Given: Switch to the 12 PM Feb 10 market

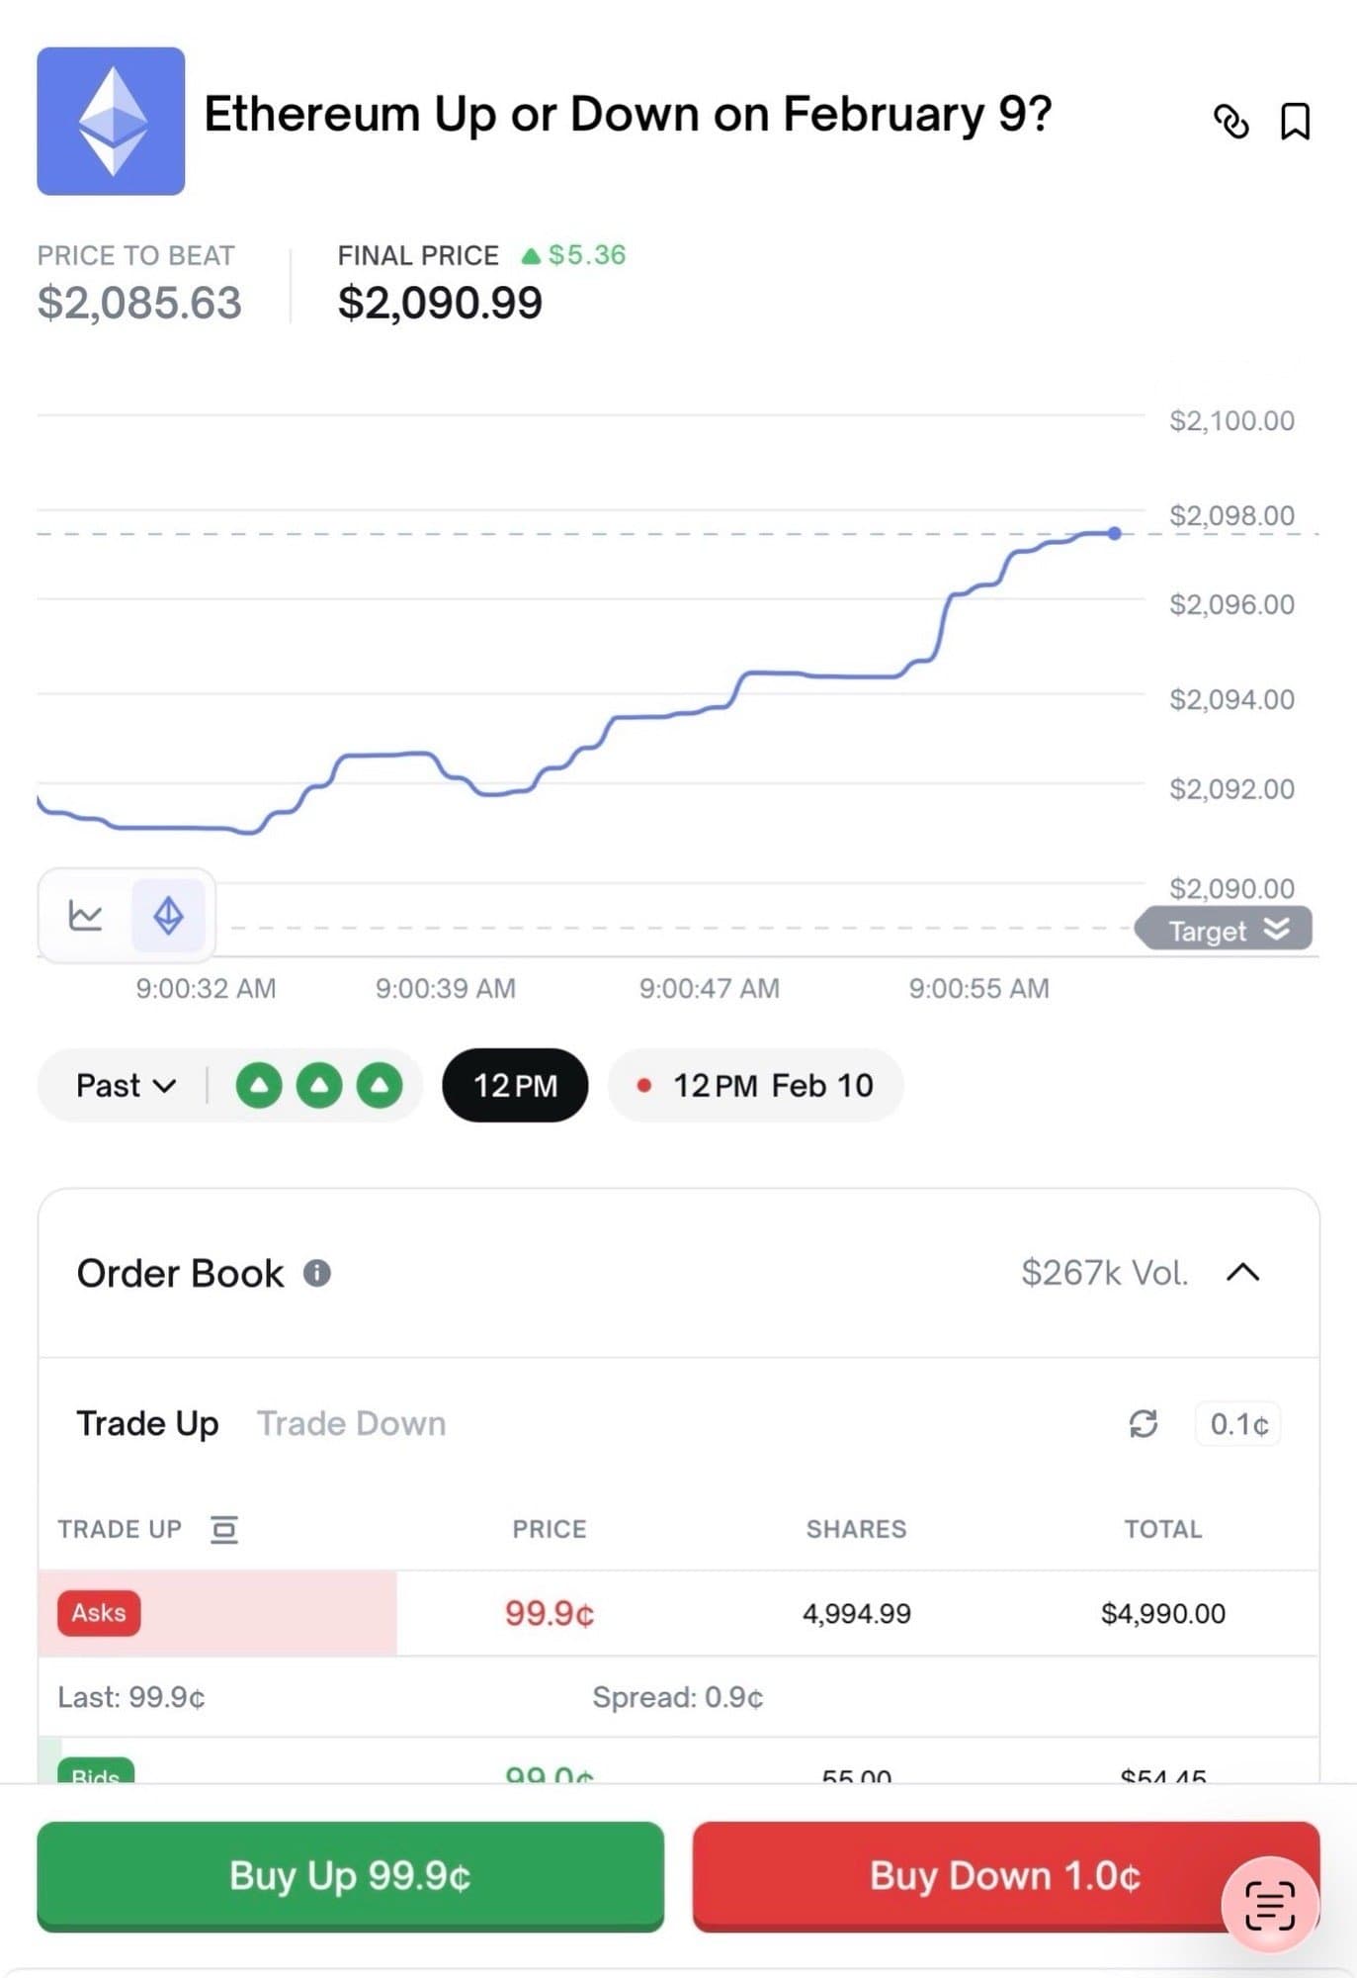Looking at the screenshot, I should click(x=756, y=1086).
